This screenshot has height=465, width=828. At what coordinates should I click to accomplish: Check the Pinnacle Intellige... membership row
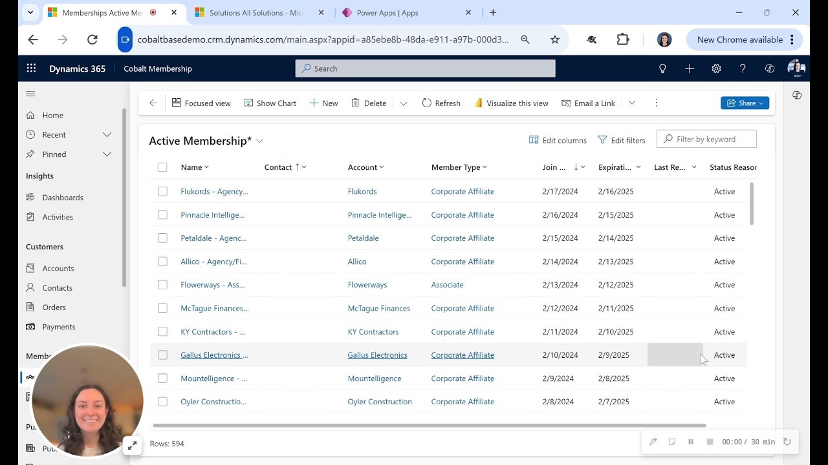click(162, 214)
